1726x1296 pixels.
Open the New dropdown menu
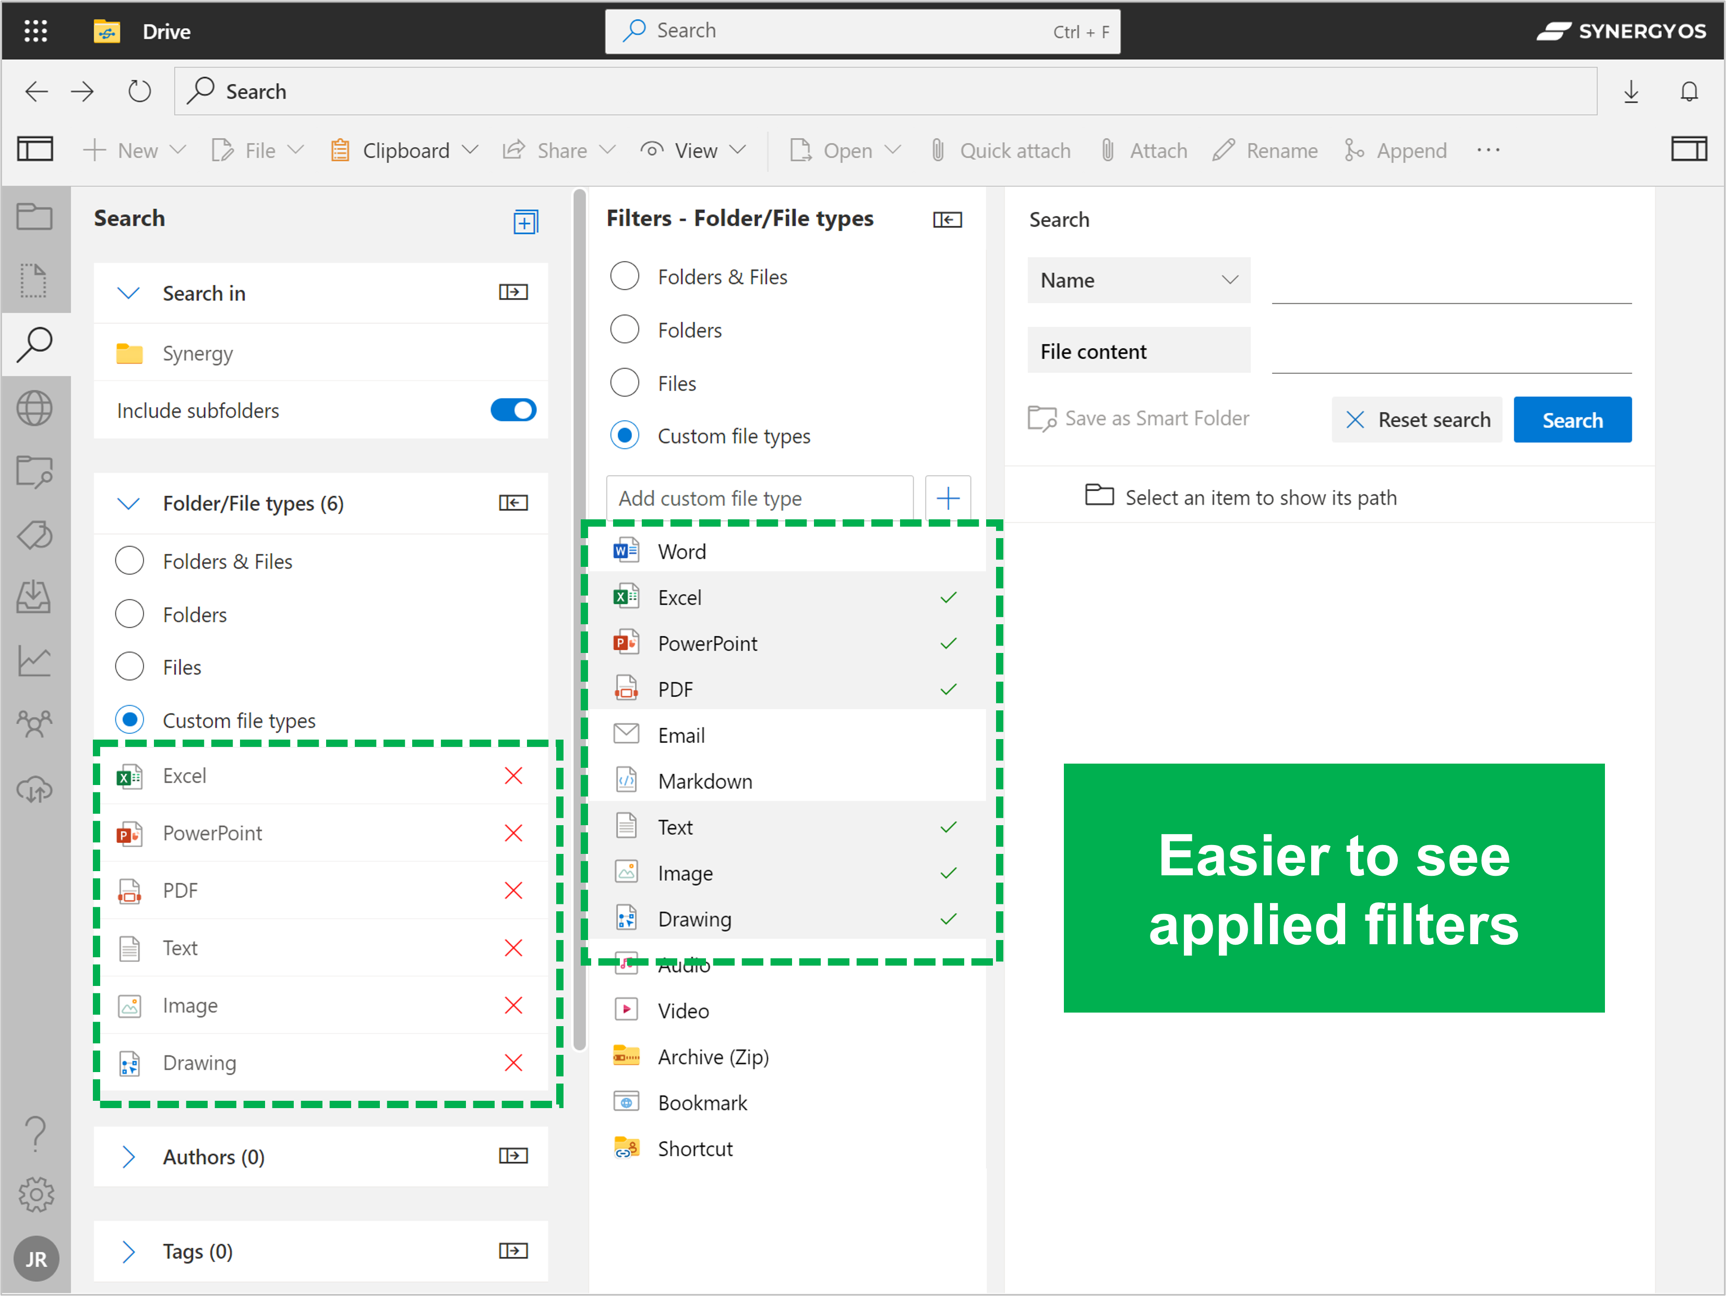(x=134, y=150)
